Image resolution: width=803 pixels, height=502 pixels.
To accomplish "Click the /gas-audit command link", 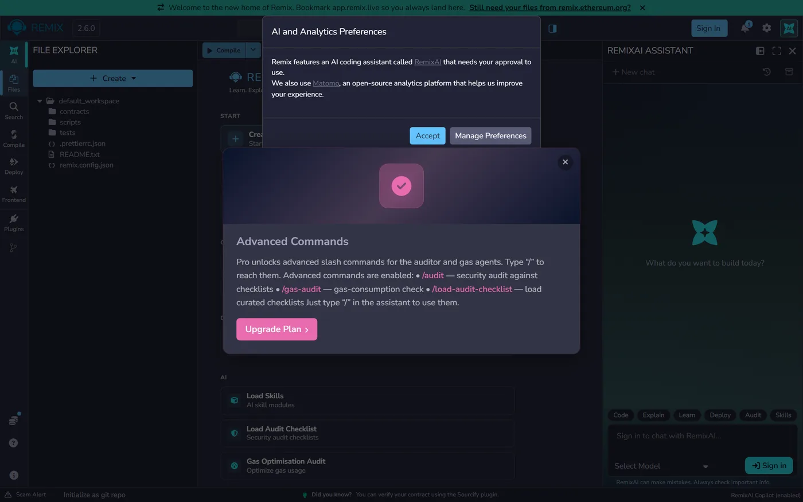I will point(302,289).
